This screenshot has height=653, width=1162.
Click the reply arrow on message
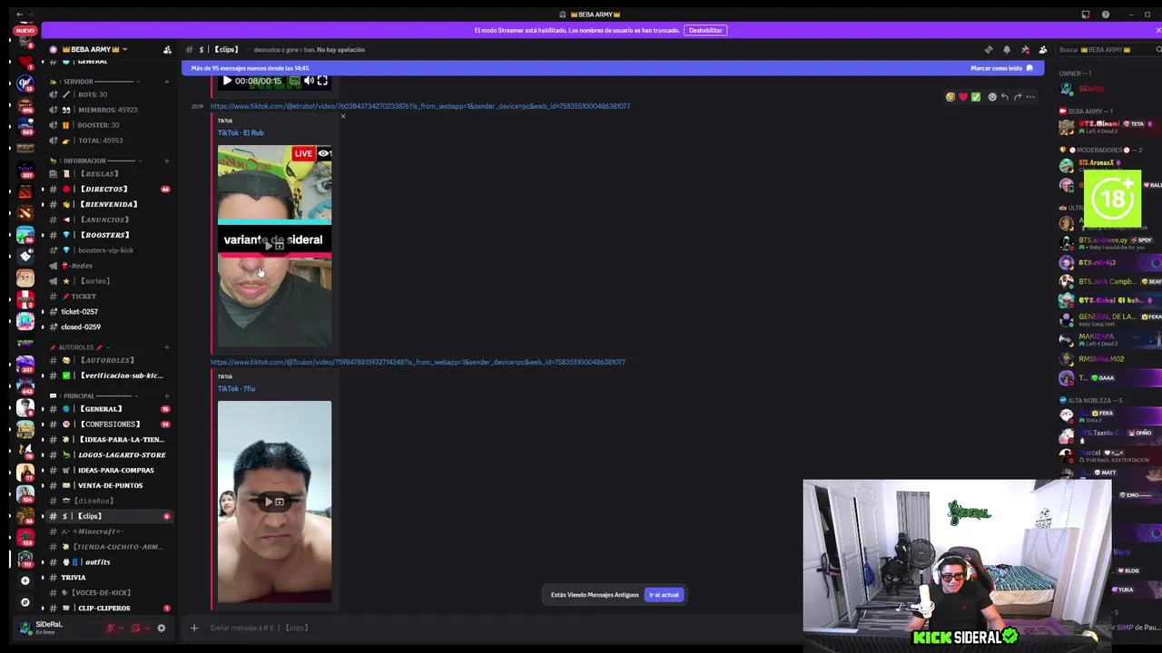1005,97
